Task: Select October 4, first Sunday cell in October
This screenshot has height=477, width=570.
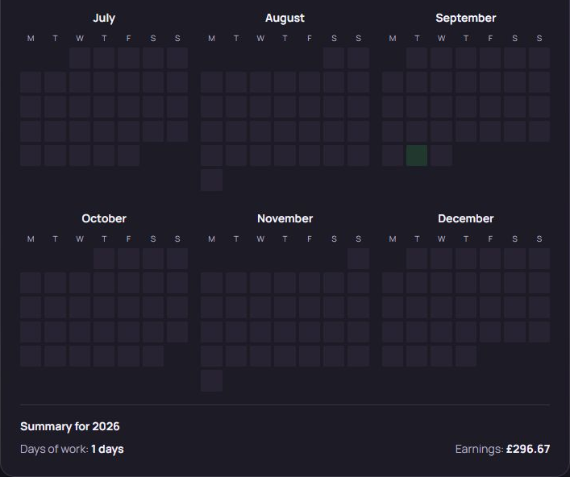Action: point(177,259)
